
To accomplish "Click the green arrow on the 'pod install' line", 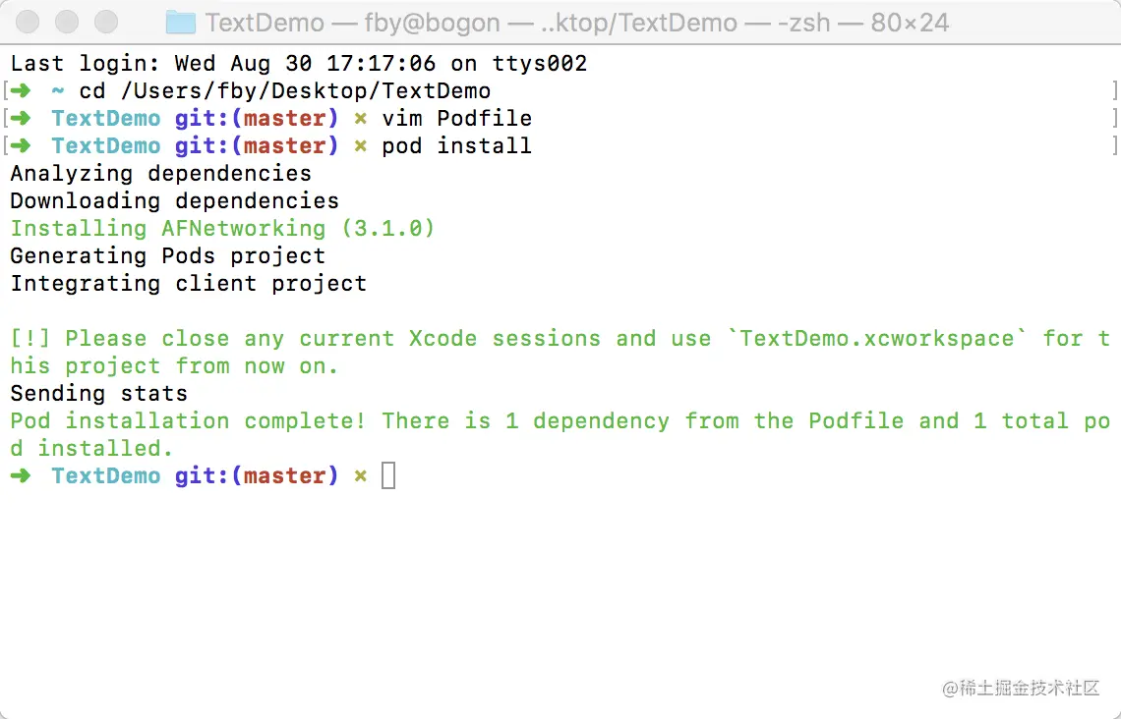I will tap(22, 146).
